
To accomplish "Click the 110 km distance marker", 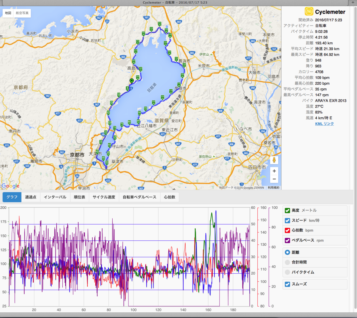I will coord(171,91).
